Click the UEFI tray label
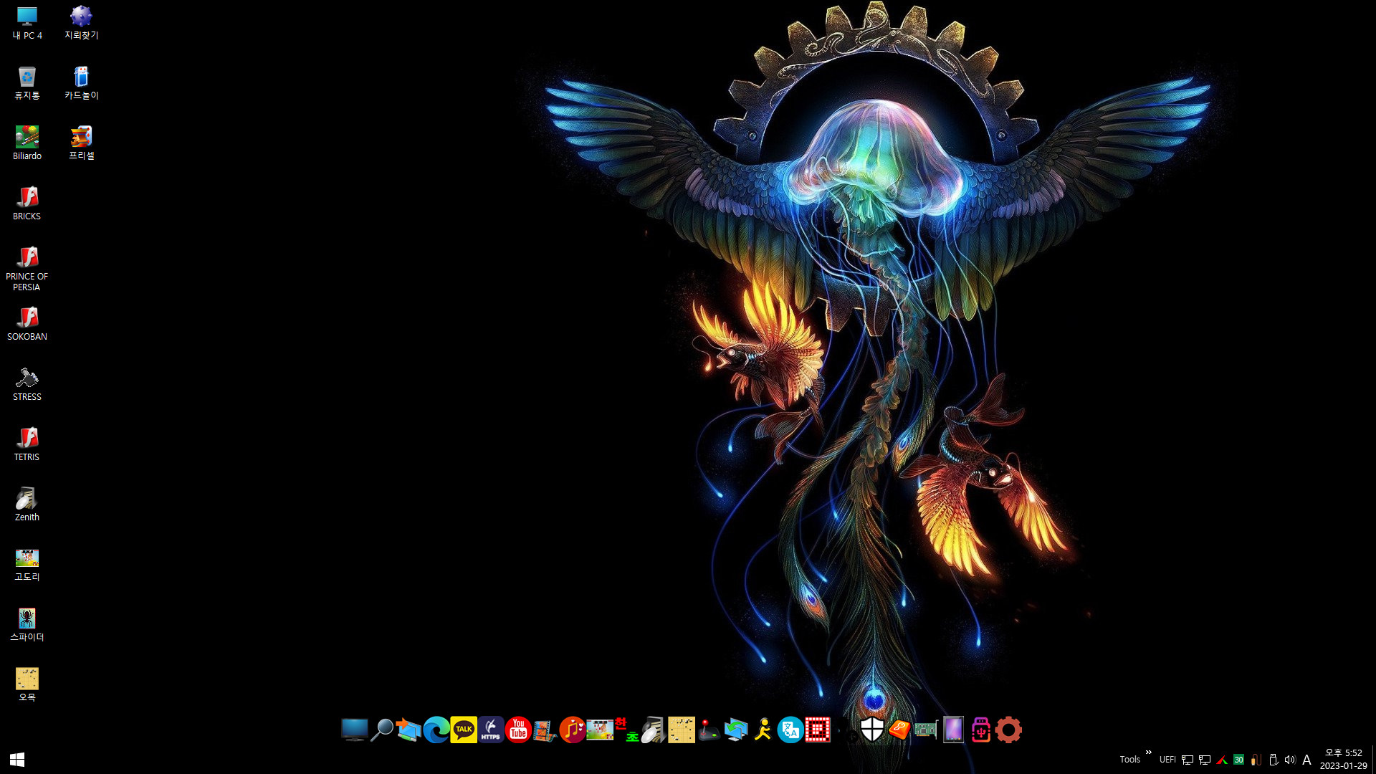Viewport: 1376px width, 774px height. tap(1167, 760)
